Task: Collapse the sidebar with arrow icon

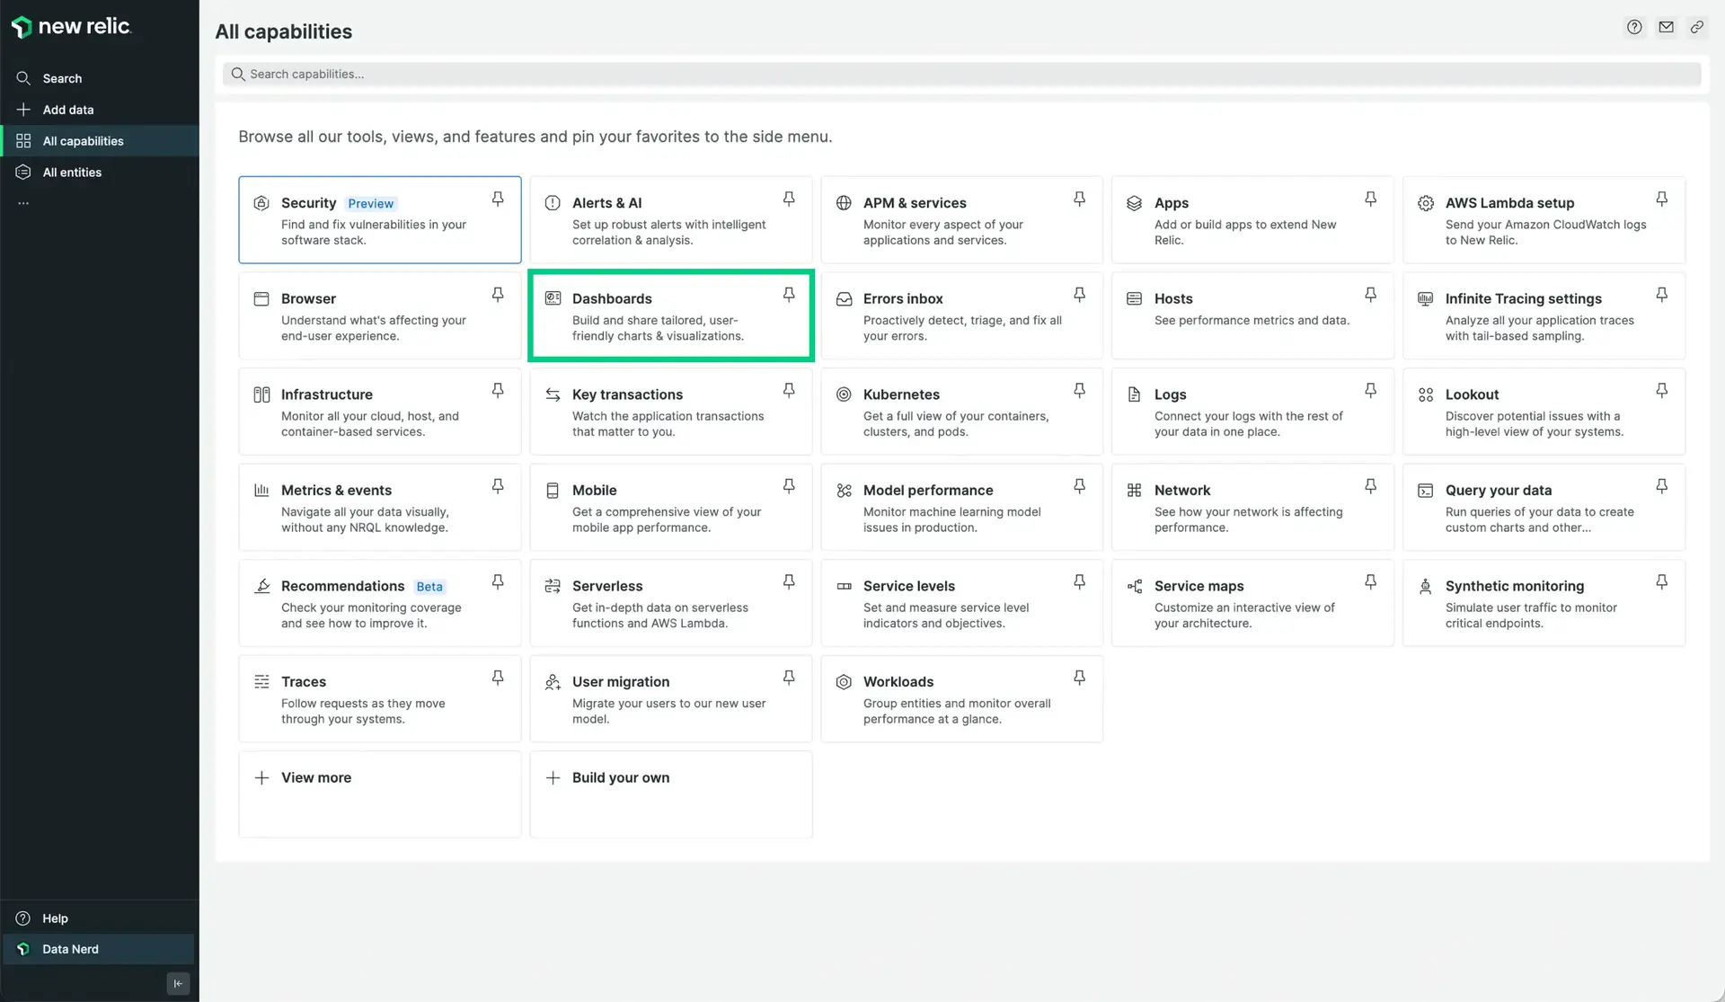Action: click(178, 983)
